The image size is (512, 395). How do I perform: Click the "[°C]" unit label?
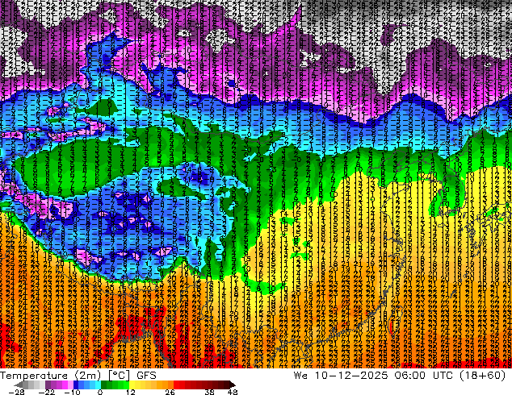120,376
